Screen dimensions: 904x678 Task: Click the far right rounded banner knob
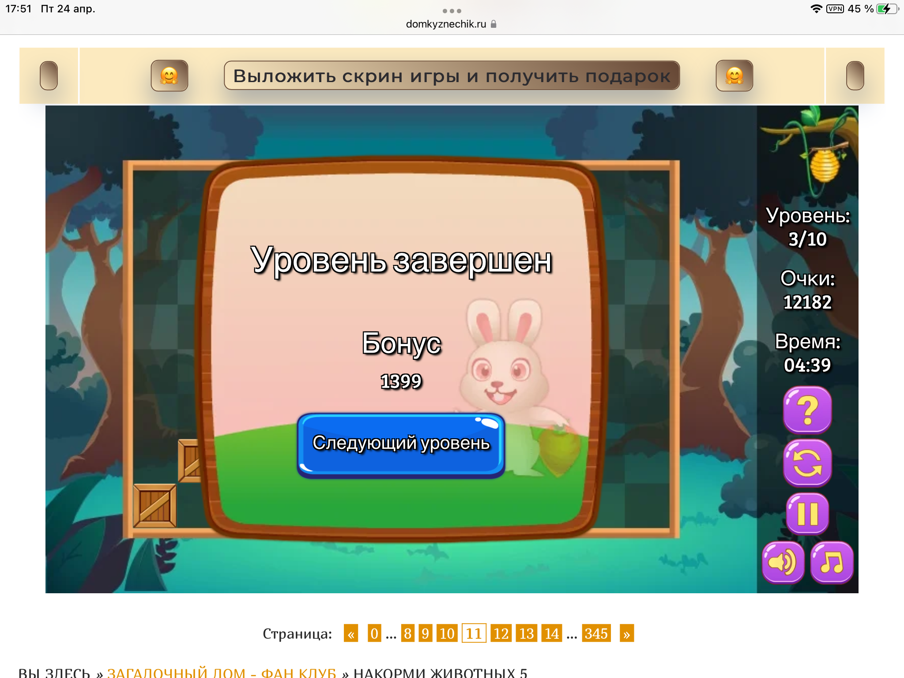coord(855,76)
